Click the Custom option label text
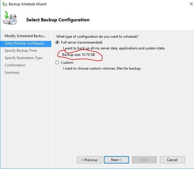The width and height of the screenshot is (194, 169). click(67, 63)
